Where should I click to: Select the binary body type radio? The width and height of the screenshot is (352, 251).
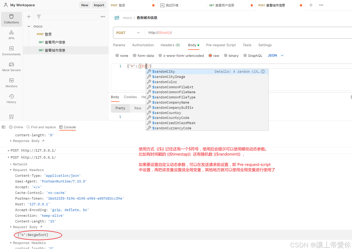[226, 56]
